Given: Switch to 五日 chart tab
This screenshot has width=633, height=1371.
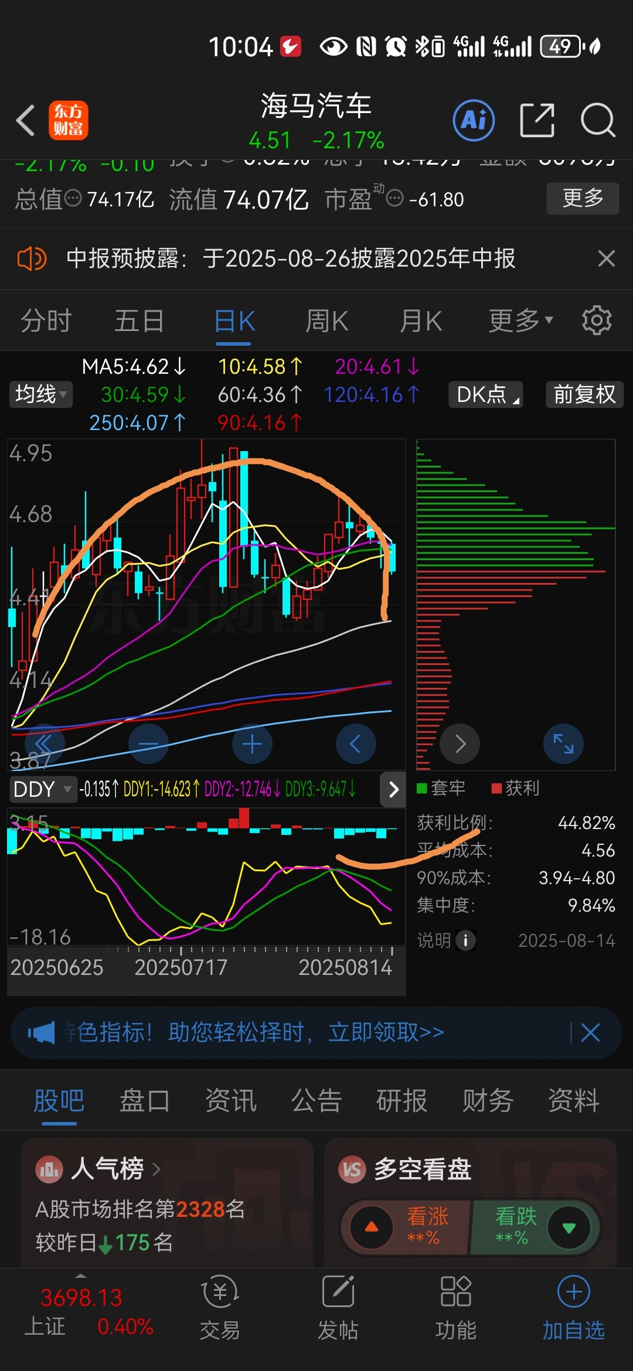Looking at the screenshot, I should tap(139, 320).
